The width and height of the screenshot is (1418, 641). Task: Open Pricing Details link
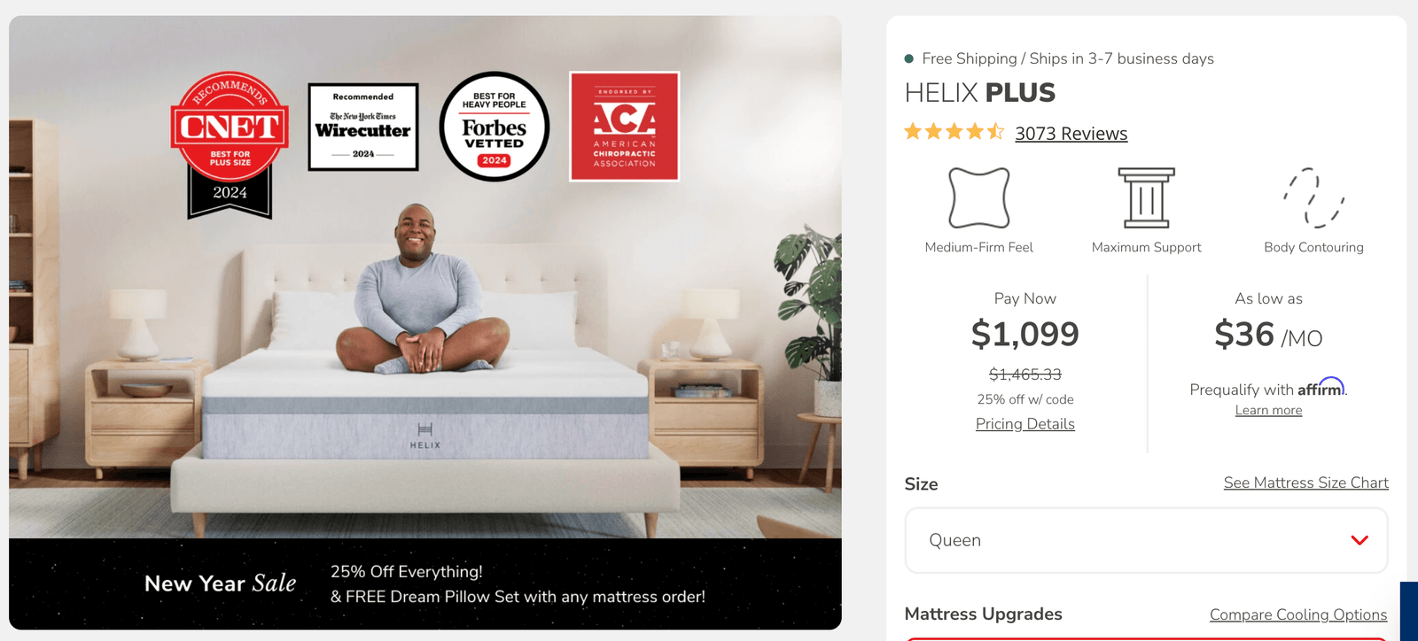pyautogui.click(x=1025, y=424)
